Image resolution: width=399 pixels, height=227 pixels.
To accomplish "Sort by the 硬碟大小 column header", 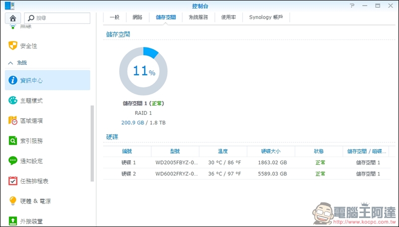I will (x=271, y=152).
